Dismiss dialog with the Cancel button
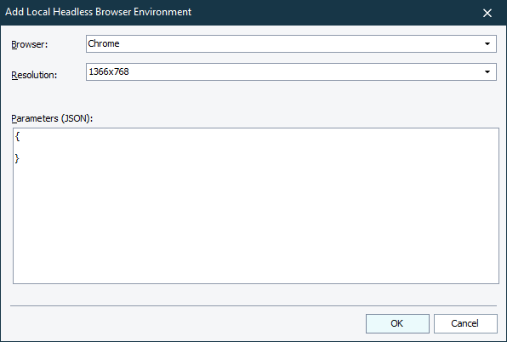The width and height of the screenshot is (507, 342). click(x=465, y=323)
